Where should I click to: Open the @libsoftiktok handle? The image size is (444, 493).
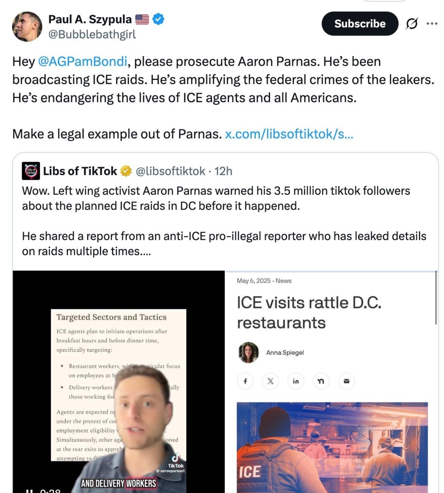coord(171,171)
